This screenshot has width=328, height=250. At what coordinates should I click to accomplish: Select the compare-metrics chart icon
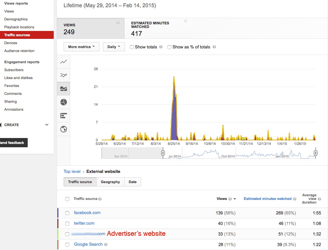pos(63,75)
